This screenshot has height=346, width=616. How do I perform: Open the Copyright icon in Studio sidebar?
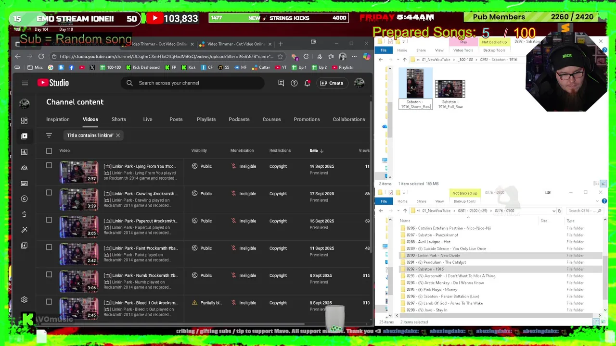tap(24, 198)
